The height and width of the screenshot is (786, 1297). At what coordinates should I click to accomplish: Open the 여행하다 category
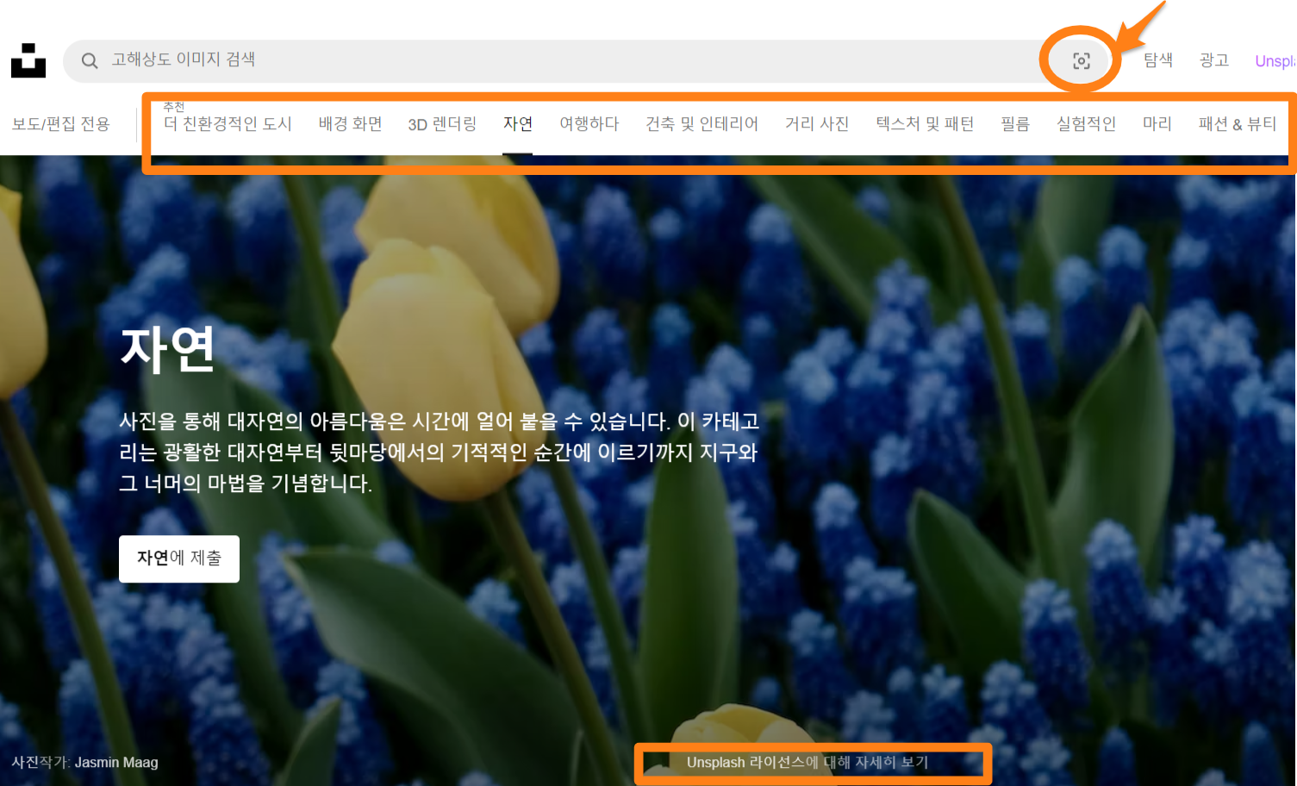tap(589, 124)
